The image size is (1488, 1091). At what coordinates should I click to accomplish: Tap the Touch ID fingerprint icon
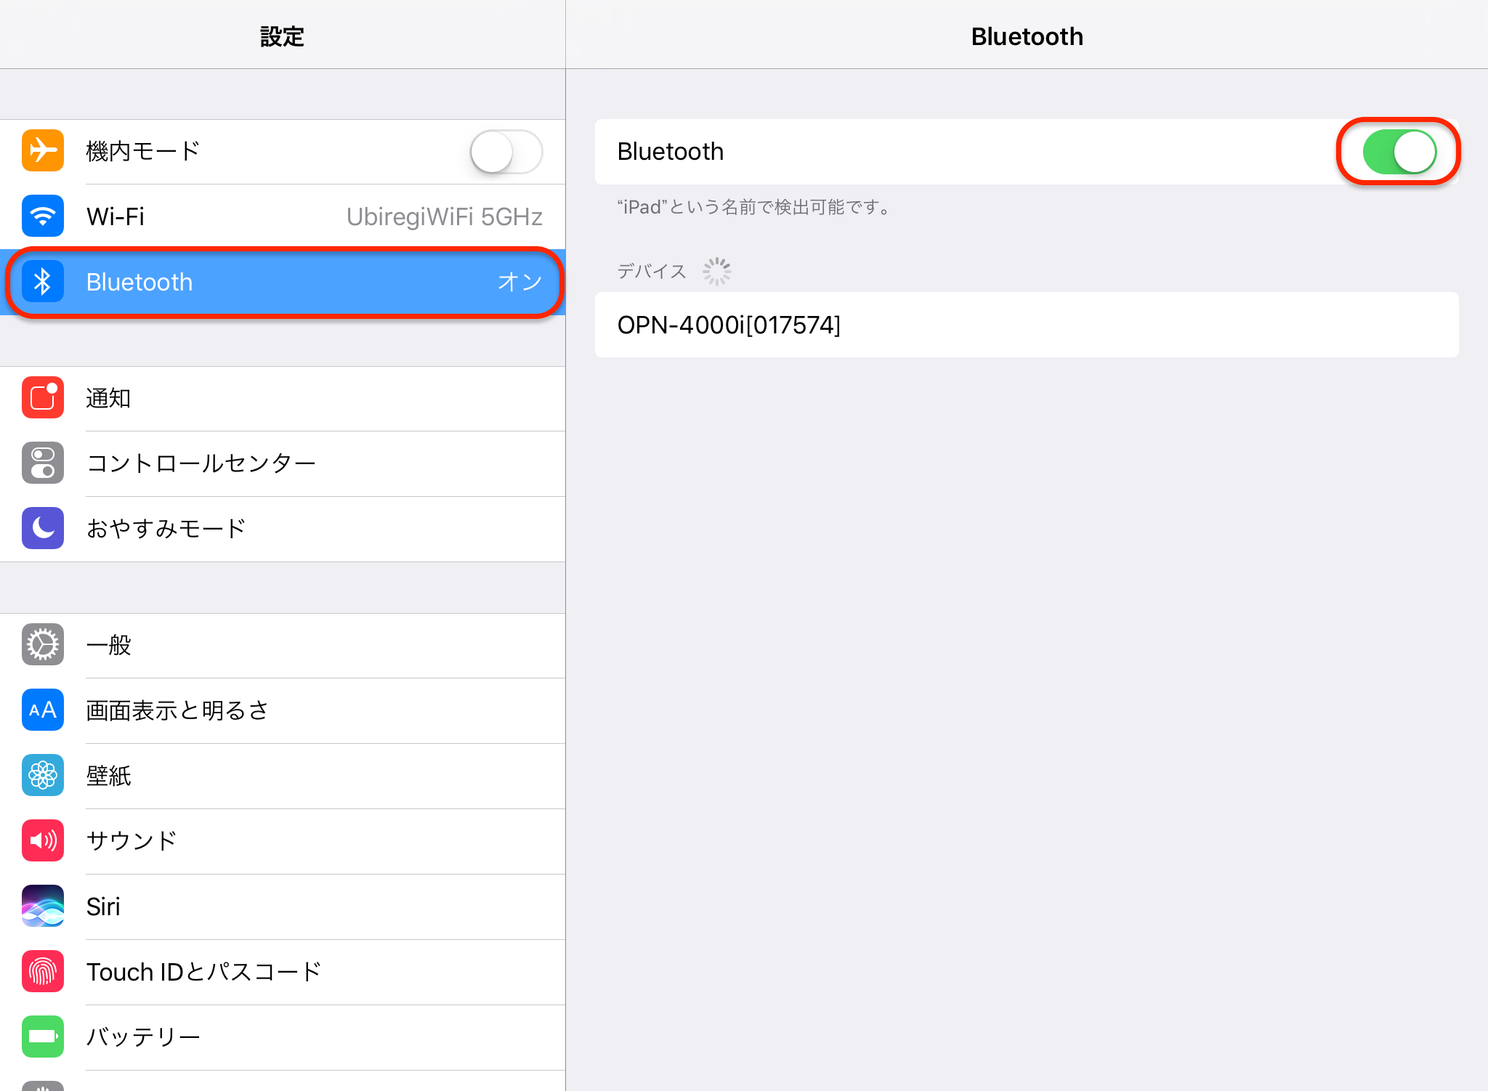pos(43,972)
